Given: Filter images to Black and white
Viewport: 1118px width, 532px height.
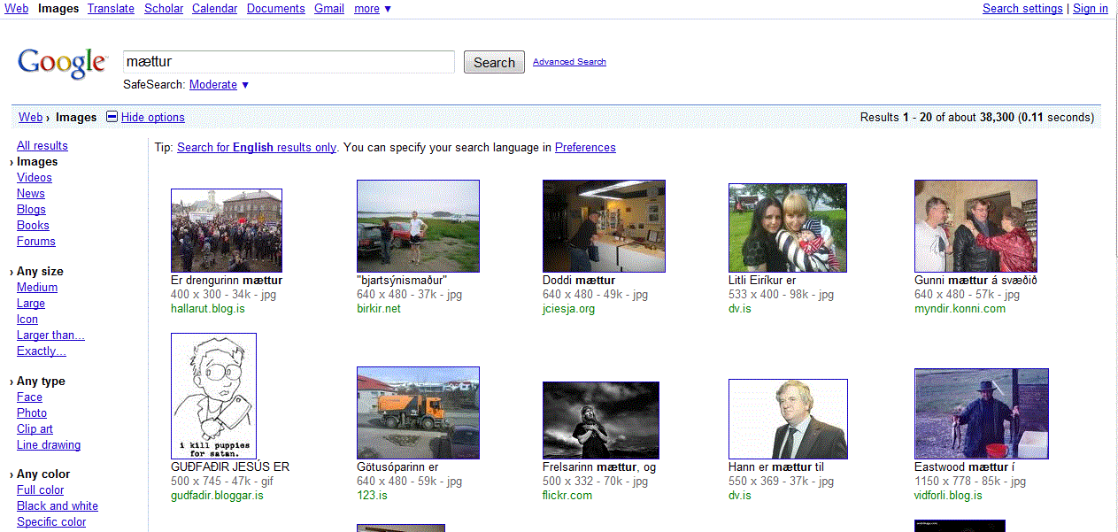Looking at the screenshot, I should point(58,506).
